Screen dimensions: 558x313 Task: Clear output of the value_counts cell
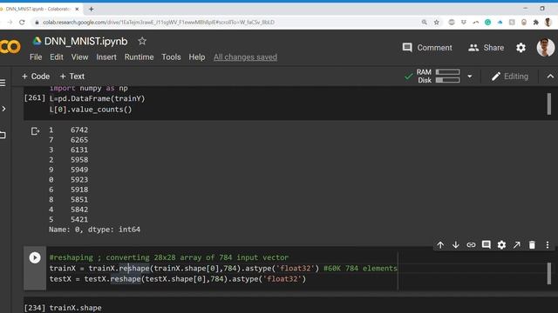(x=35, y=131)
